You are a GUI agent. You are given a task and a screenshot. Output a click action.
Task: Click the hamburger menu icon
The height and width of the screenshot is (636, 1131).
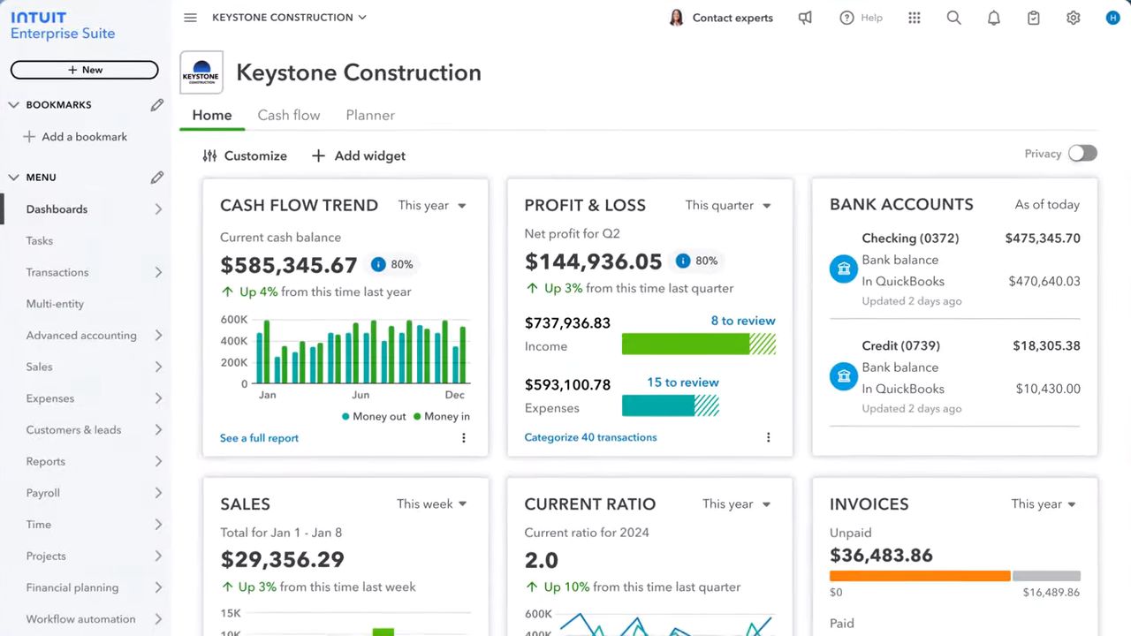190,18
